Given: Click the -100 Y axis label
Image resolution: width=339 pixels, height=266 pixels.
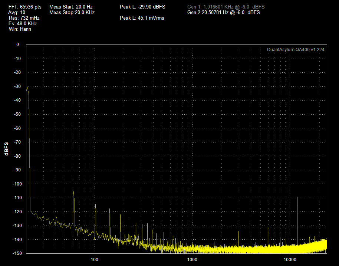Looking at the screenshot, I should pos(17,184).
